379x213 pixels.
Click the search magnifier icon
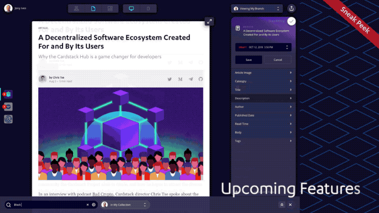[9, 205]
